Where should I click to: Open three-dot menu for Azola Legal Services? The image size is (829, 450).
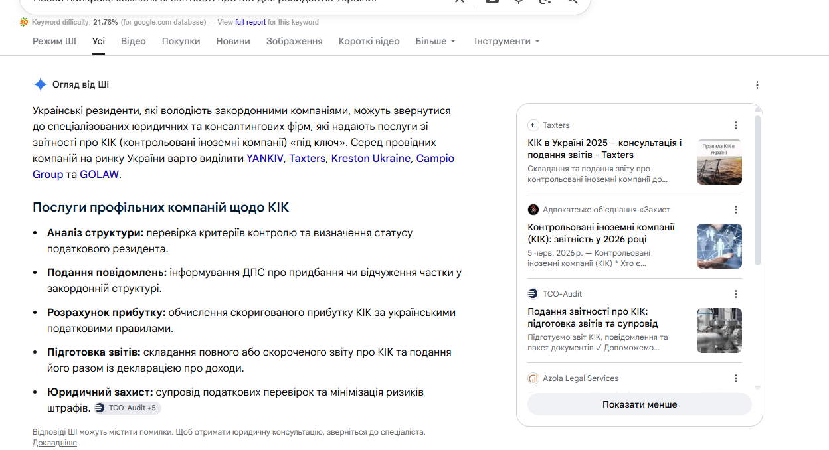(735, 378)
